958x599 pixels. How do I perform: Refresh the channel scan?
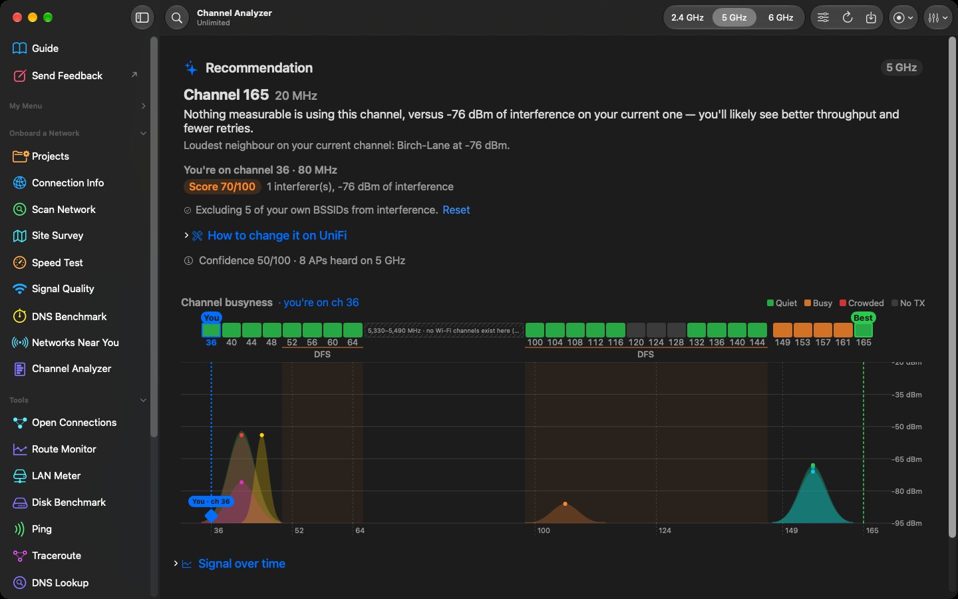tap(848, 18)
